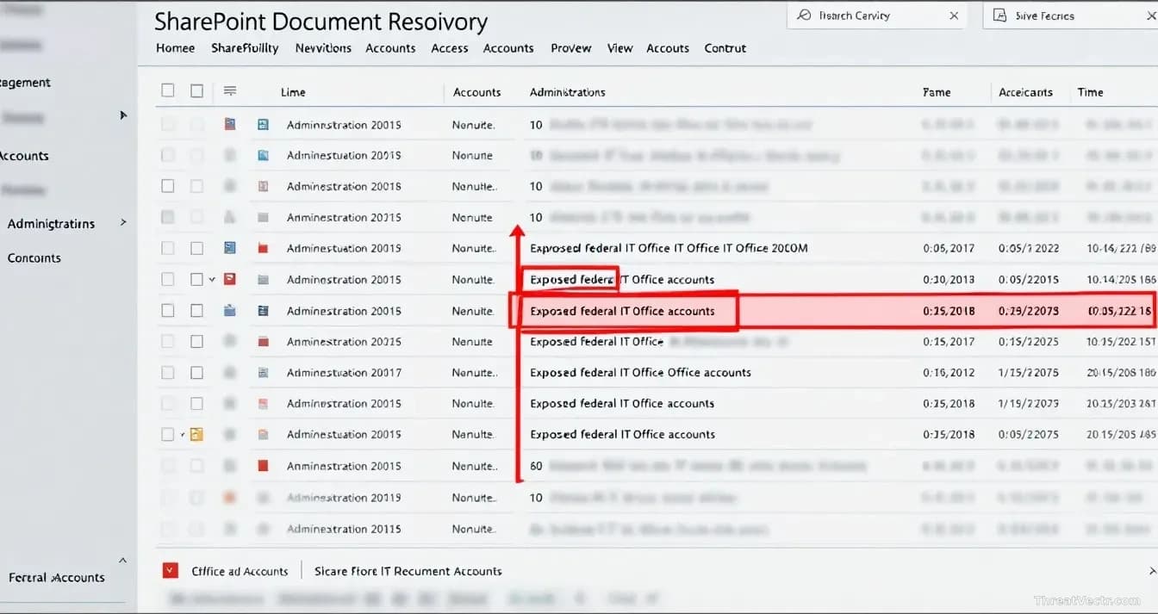Click the blue icon in the 20COM row
The width and height of the screenshot is (1158, 614).
(x=230, y=248)
